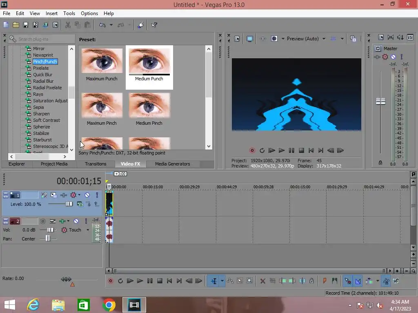Mute the Master bus output
This screenshot has width=418, height=313.
click(393, 57)
